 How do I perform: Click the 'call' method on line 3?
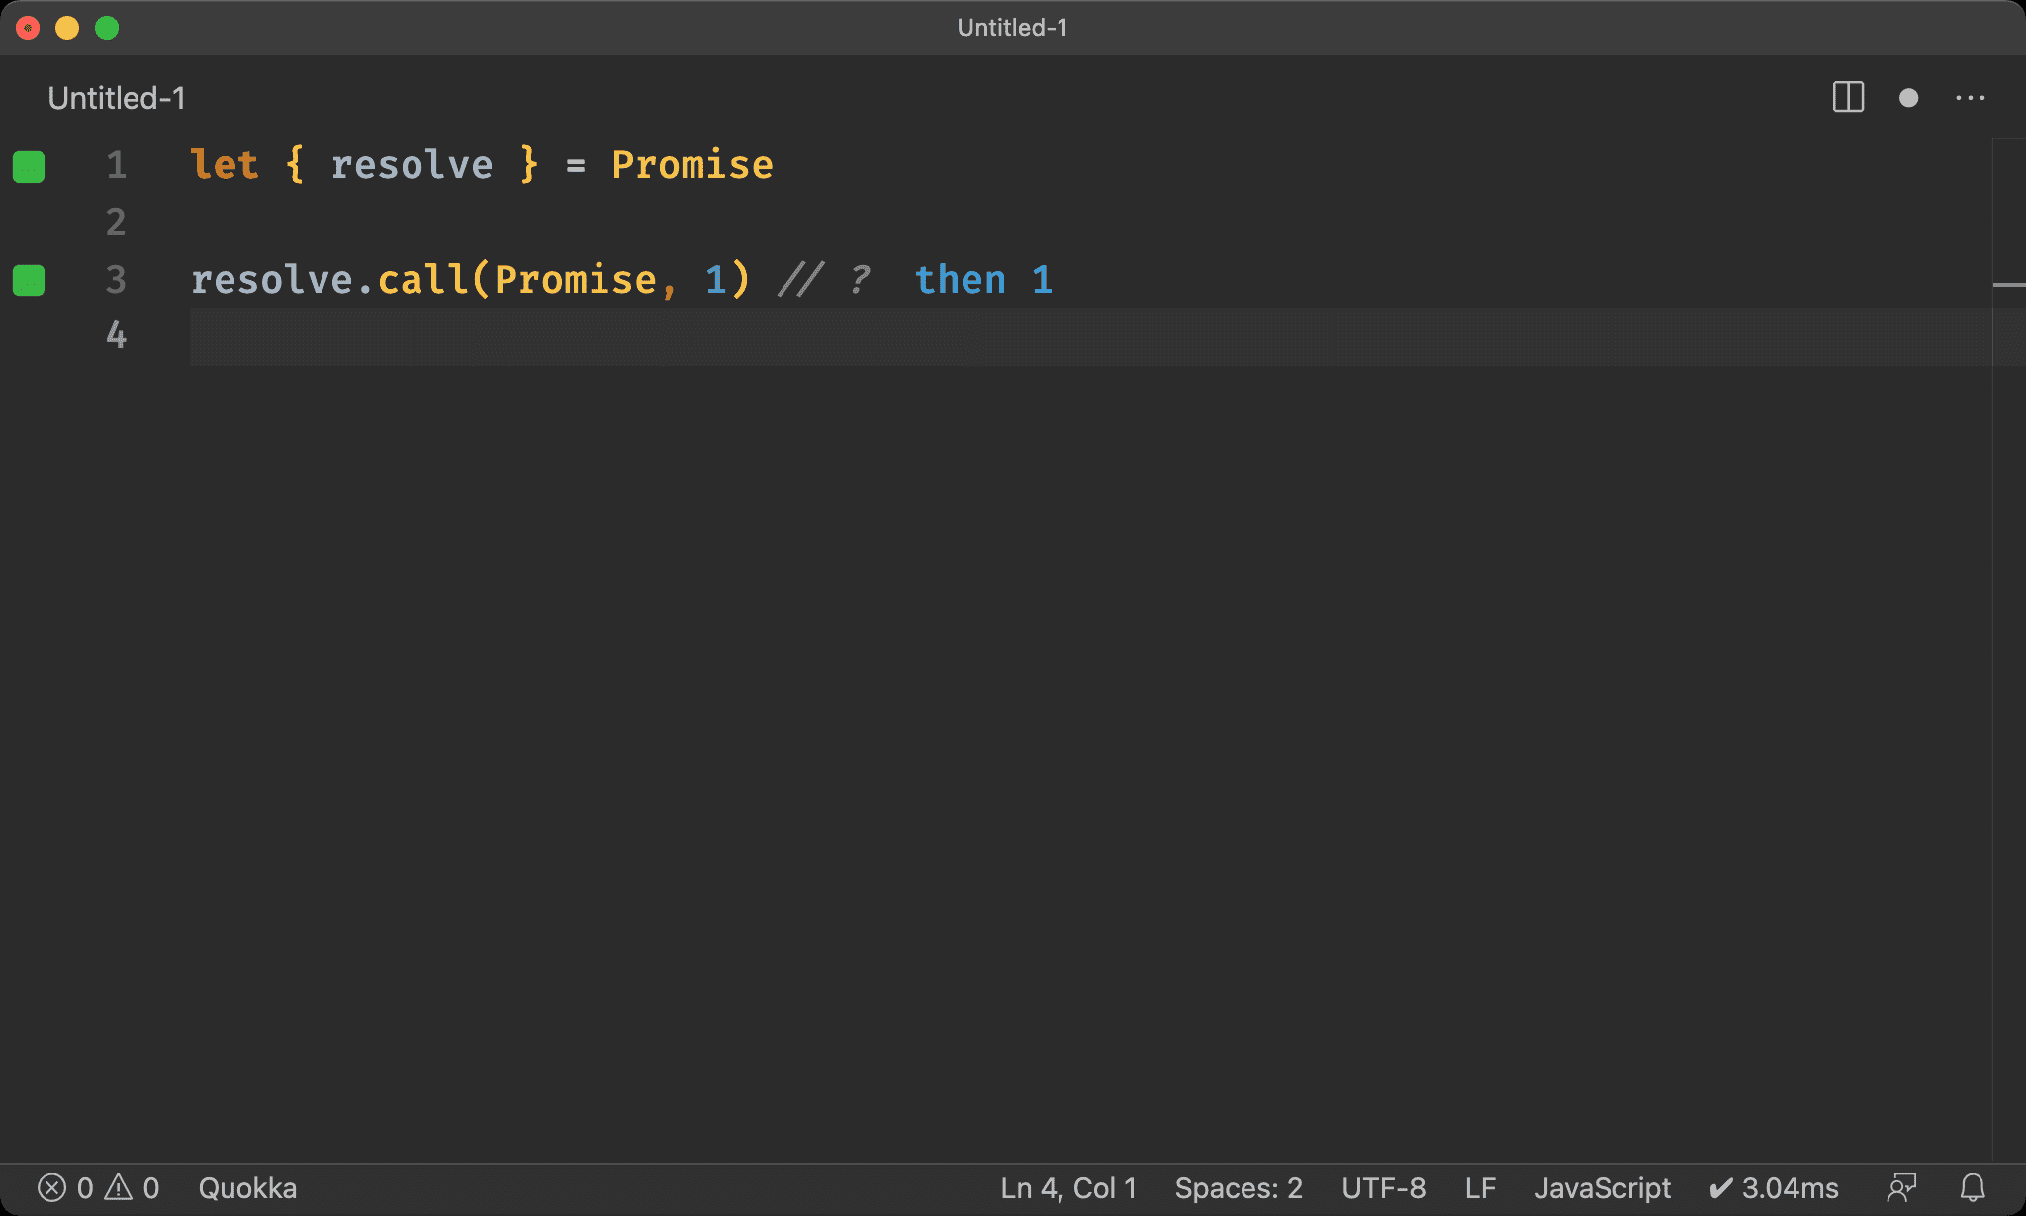pos(423,280)
